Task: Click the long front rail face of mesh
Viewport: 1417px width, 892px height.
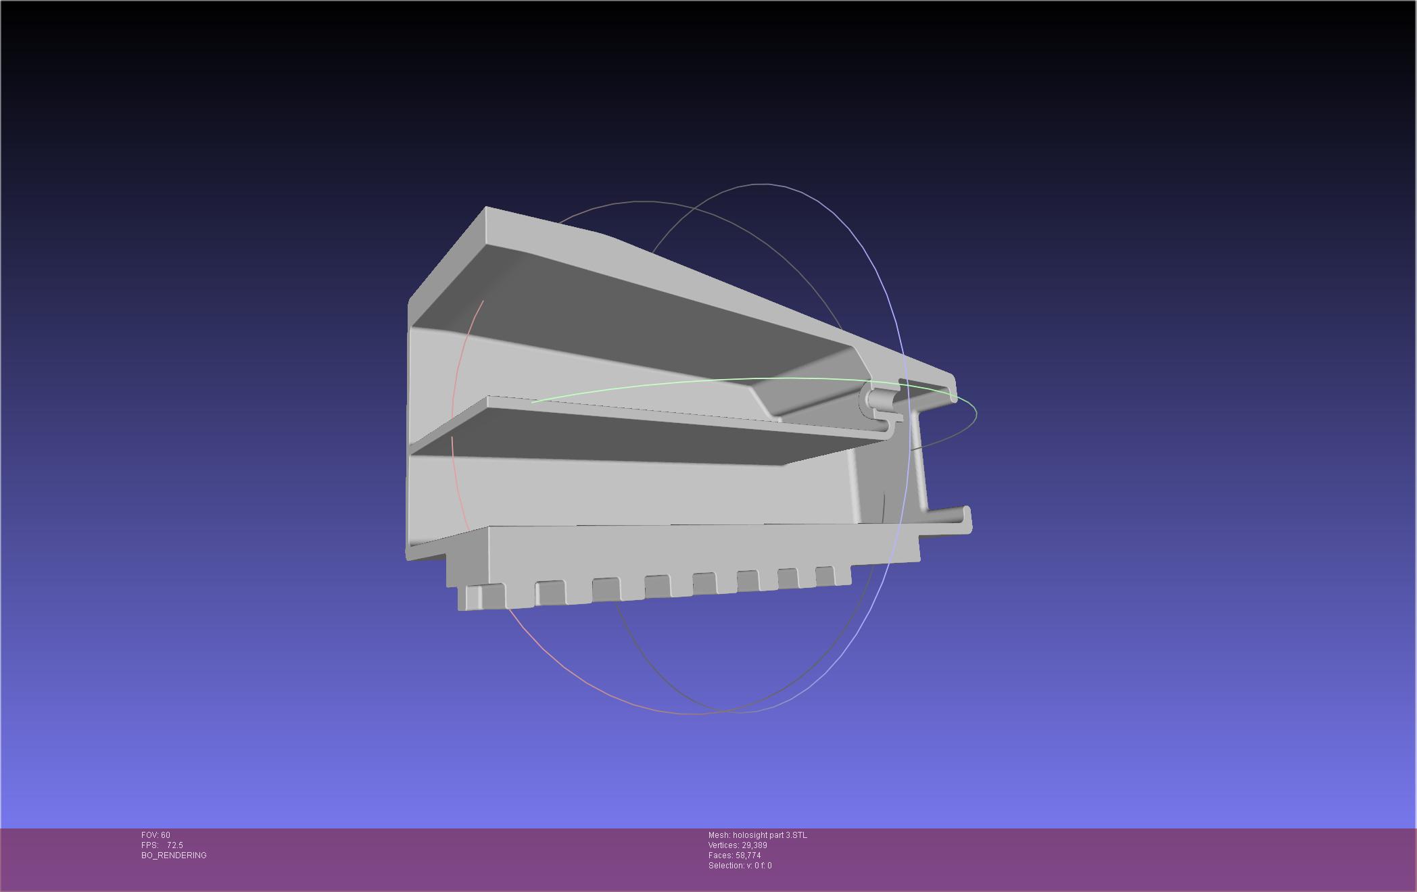Action: pyautogui.click(x=676, y=551)
